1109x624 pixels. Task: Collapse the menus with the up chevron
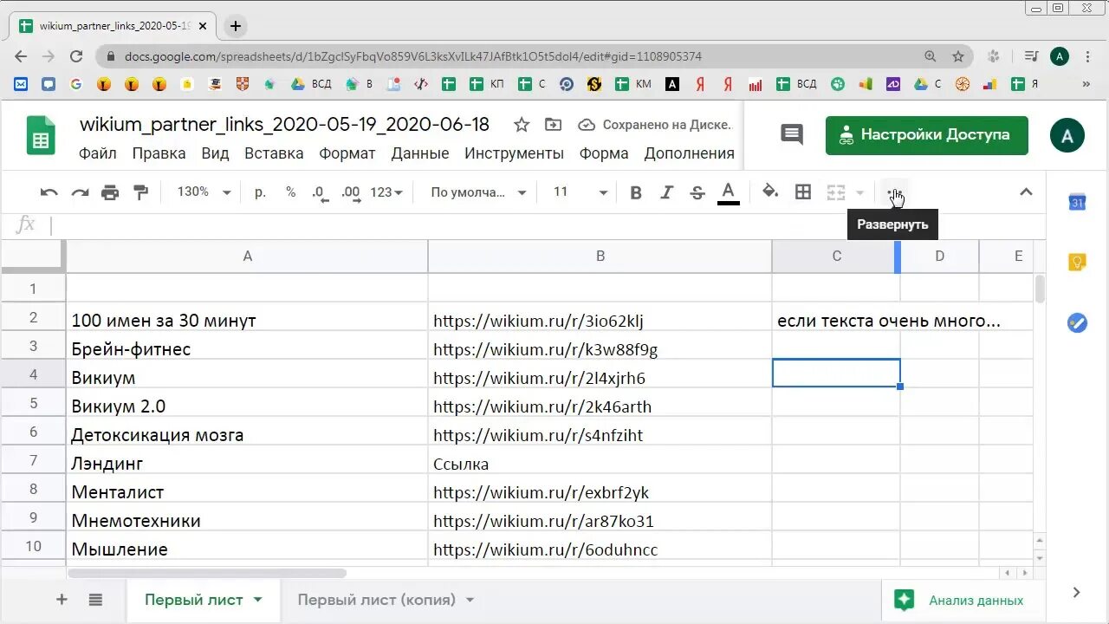(x=1026, y=192)
